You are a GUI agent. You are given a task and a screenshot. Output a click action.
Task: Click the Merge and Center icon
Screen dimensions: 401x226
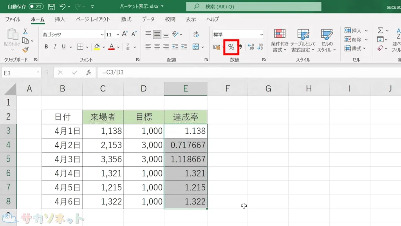[196, 47]
